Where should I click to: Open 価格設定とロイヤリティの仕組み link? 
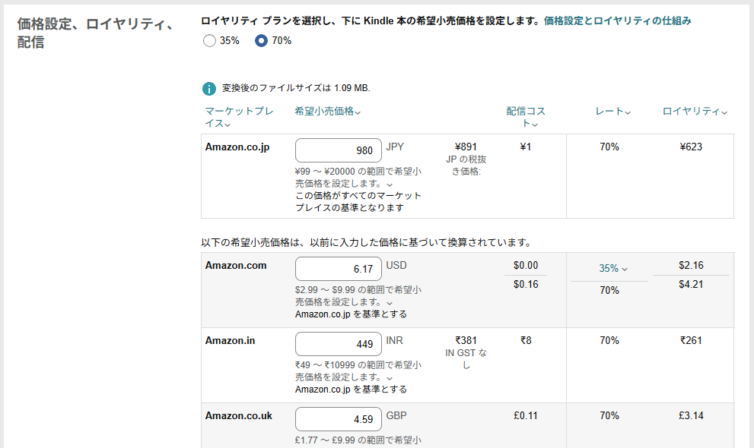click(618, 21)
